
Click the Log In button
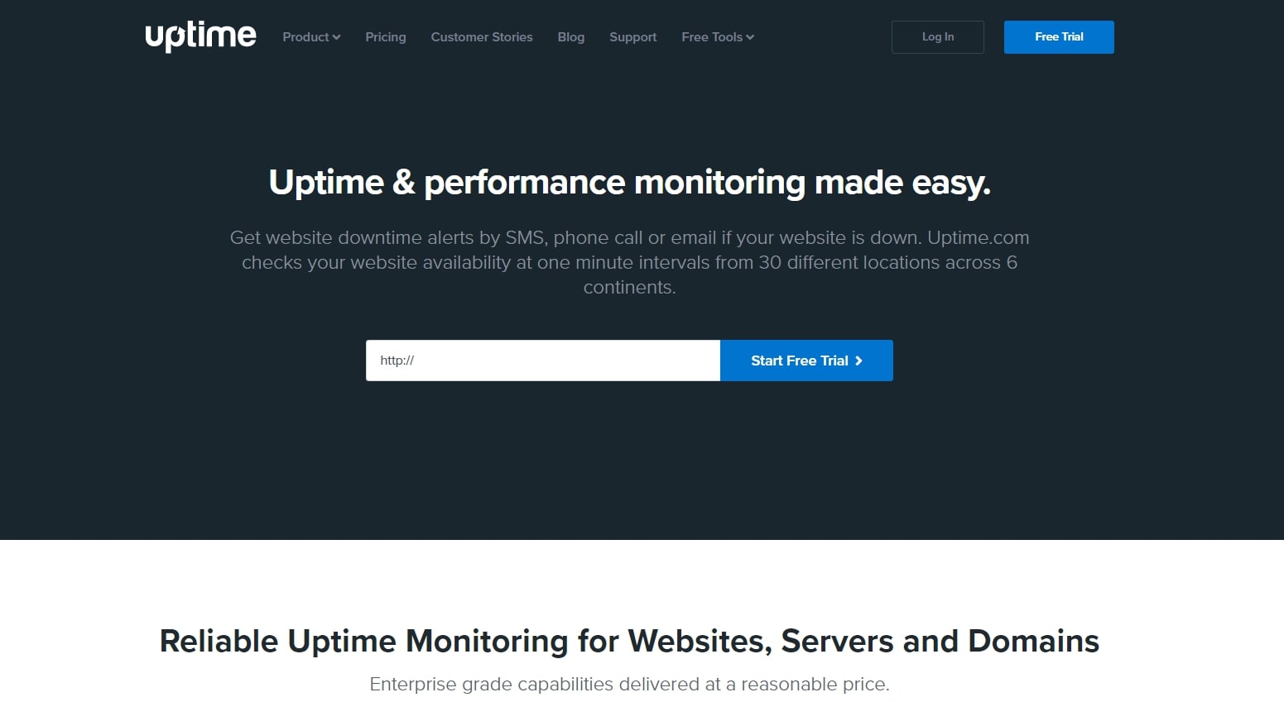pos(938,37)
